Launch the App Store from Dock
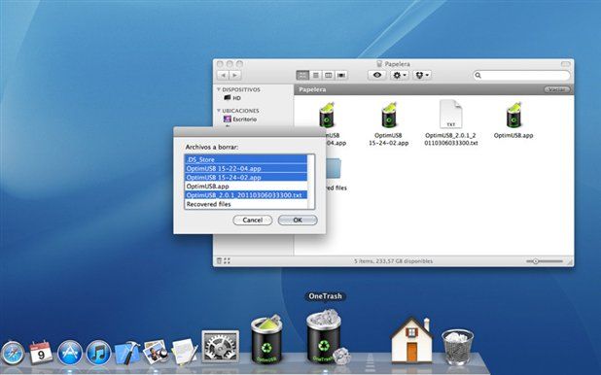The width and height of the screenshot is (601, 375). pos(70,353)
